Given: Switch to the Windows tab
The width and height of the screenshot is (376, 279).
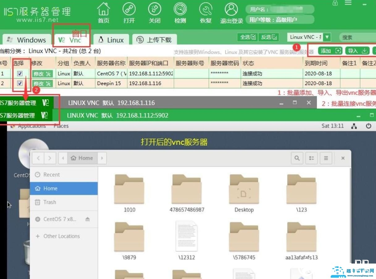Looking at the screenshot, I should 27,40.
